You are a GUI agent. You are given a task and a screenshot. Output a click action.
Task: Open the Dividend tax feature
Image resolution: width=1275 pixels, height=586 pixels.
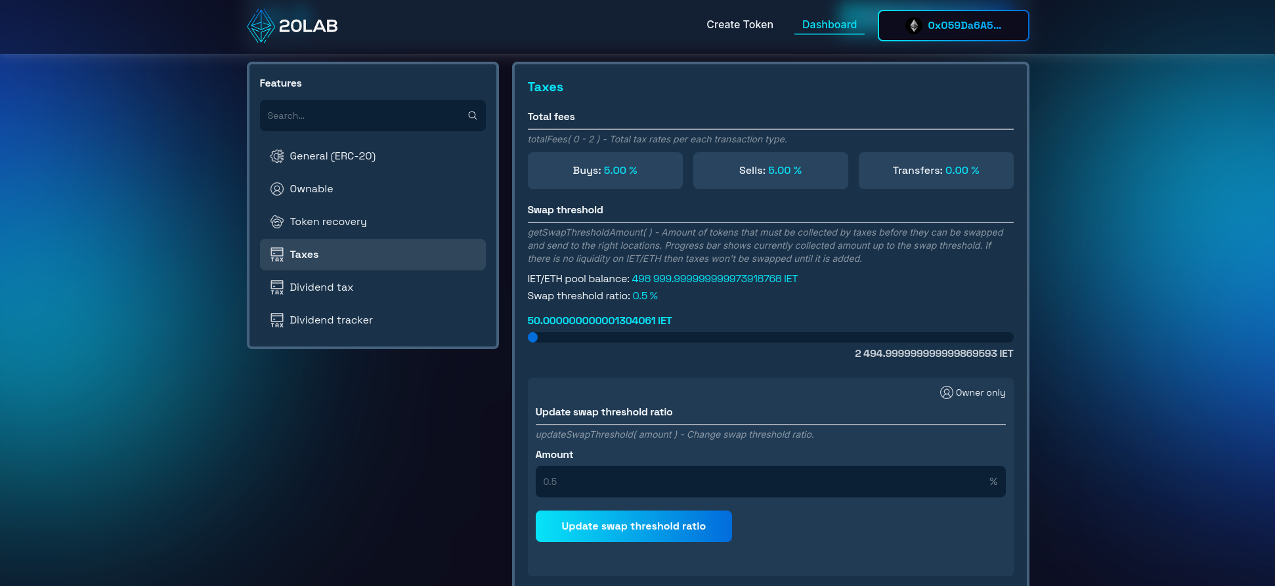click(373, 287)
